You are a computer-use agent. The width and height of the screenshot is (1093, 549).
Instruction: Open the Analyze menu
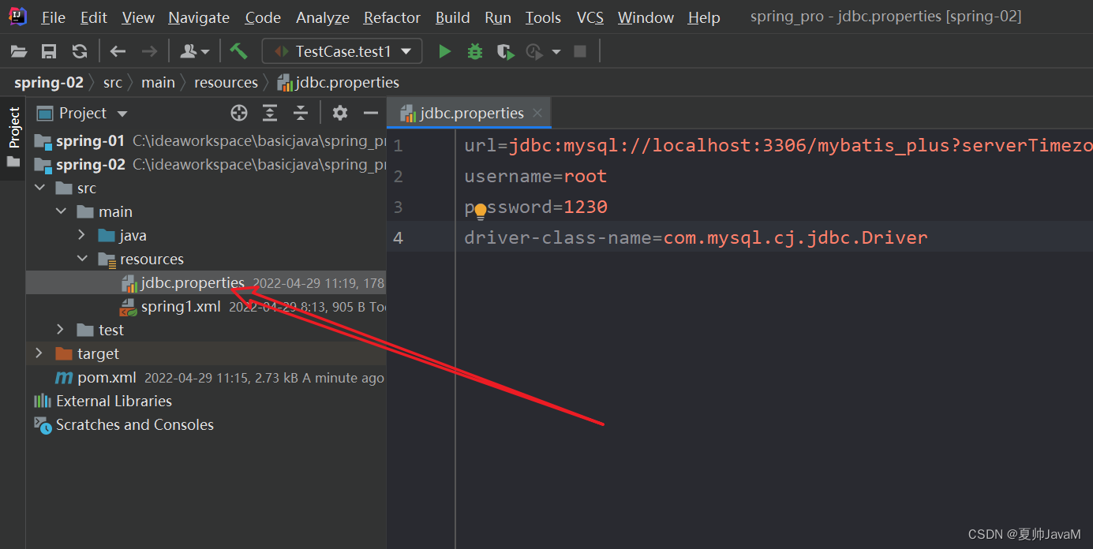tap(323, 17)
